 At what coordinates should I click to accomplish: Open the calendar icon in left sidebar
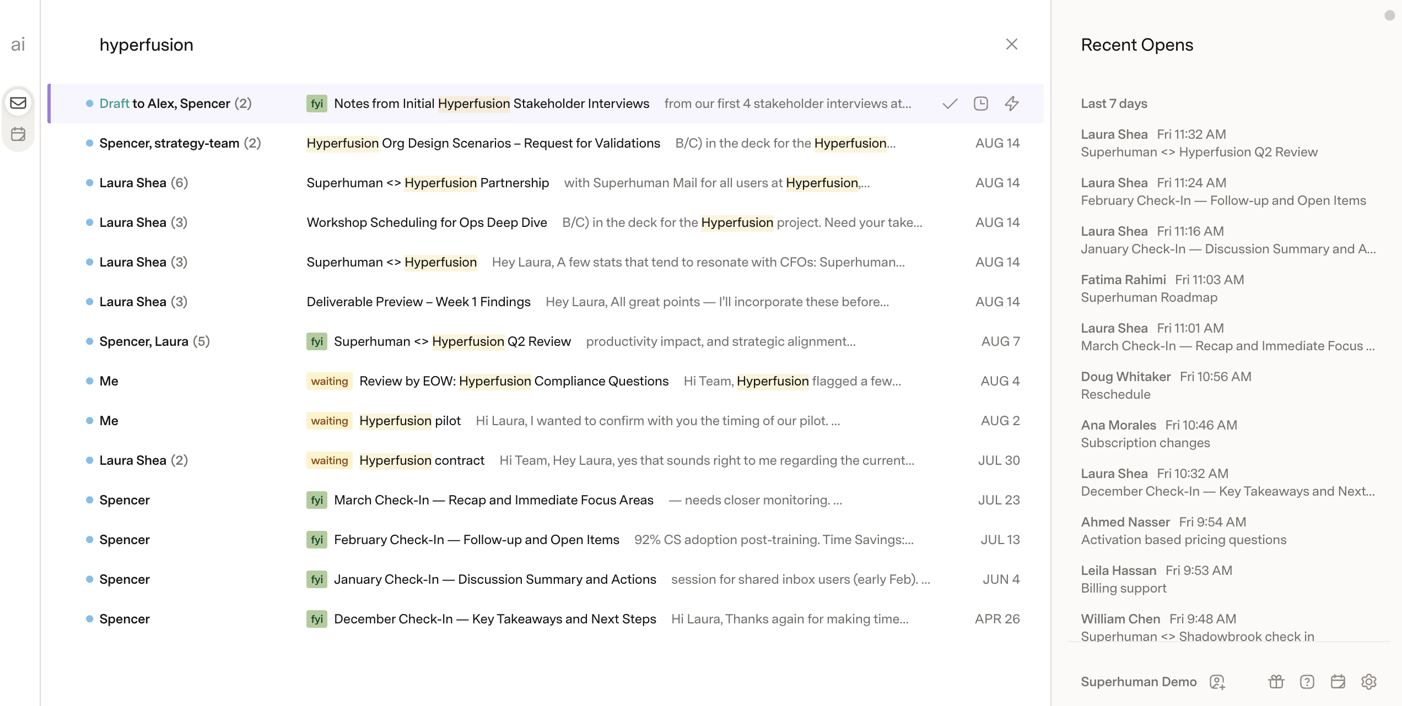click(18, 134)
